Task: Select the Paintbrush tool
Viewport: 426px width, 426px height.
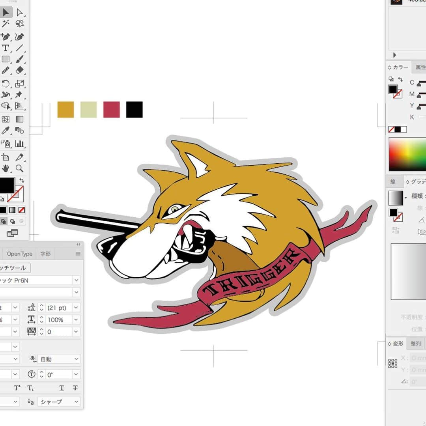Action: pyautogui.click(x=20, y=59)
